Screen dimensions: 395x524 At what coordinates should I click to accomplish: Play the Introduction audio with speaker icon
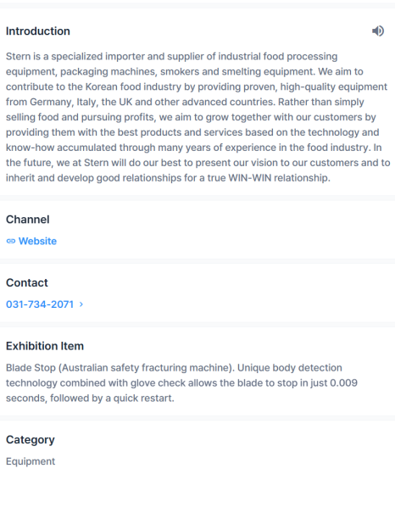pos(378,31)
